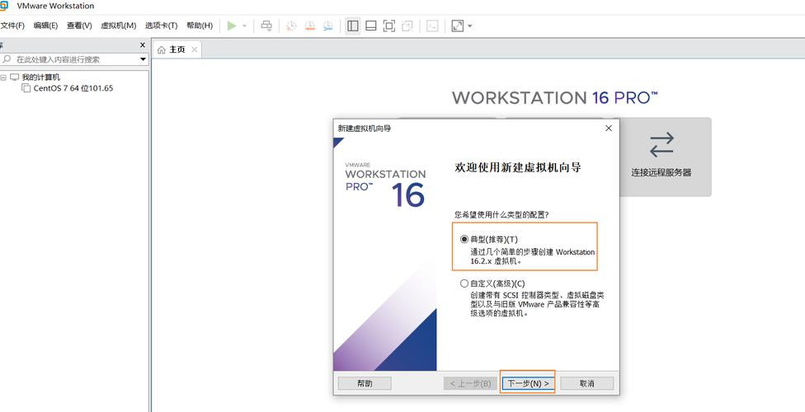Open the 查看(V) menu
Image resolution: width=805 pixels, height=412 pixels.
(x=79, y=26)
